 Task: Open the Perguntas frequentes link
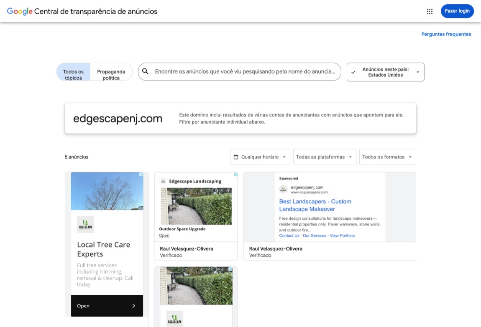[x=446, y=34]
